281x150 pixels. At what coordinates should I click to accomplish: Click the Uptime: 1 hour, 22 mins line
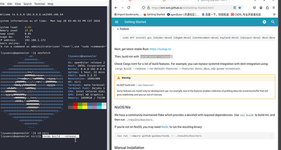pyautogui.click(x=86, y=72)
